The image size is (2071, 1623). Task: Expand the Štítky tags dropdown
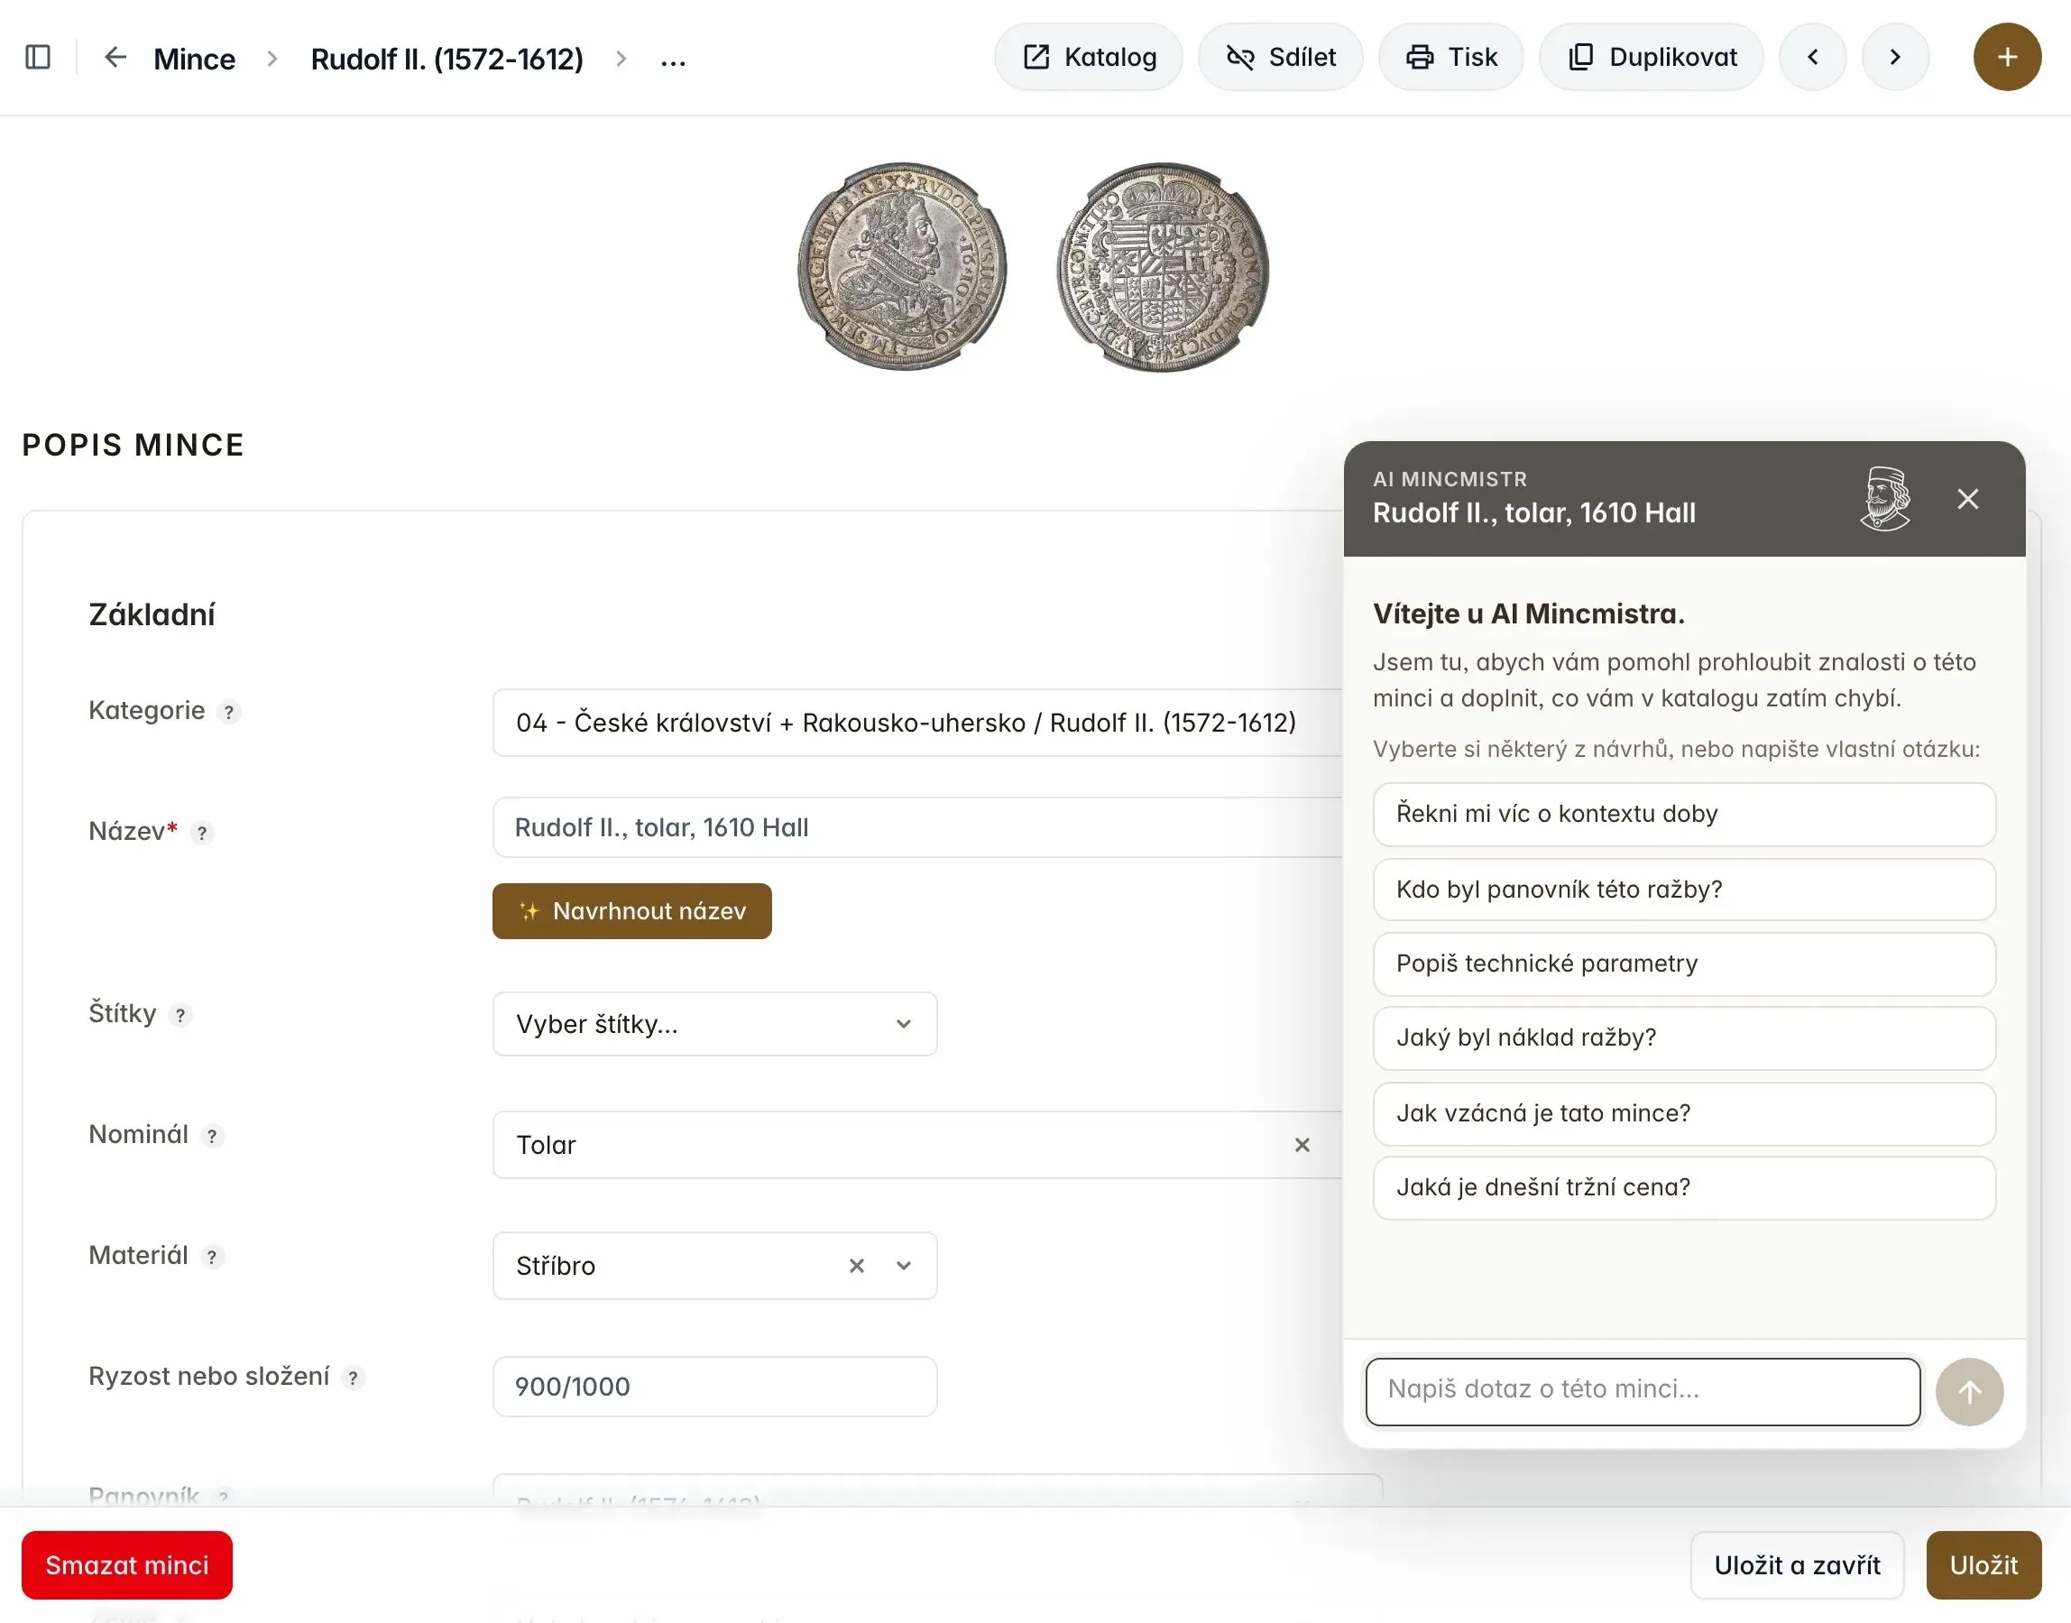pos(714,1024)
